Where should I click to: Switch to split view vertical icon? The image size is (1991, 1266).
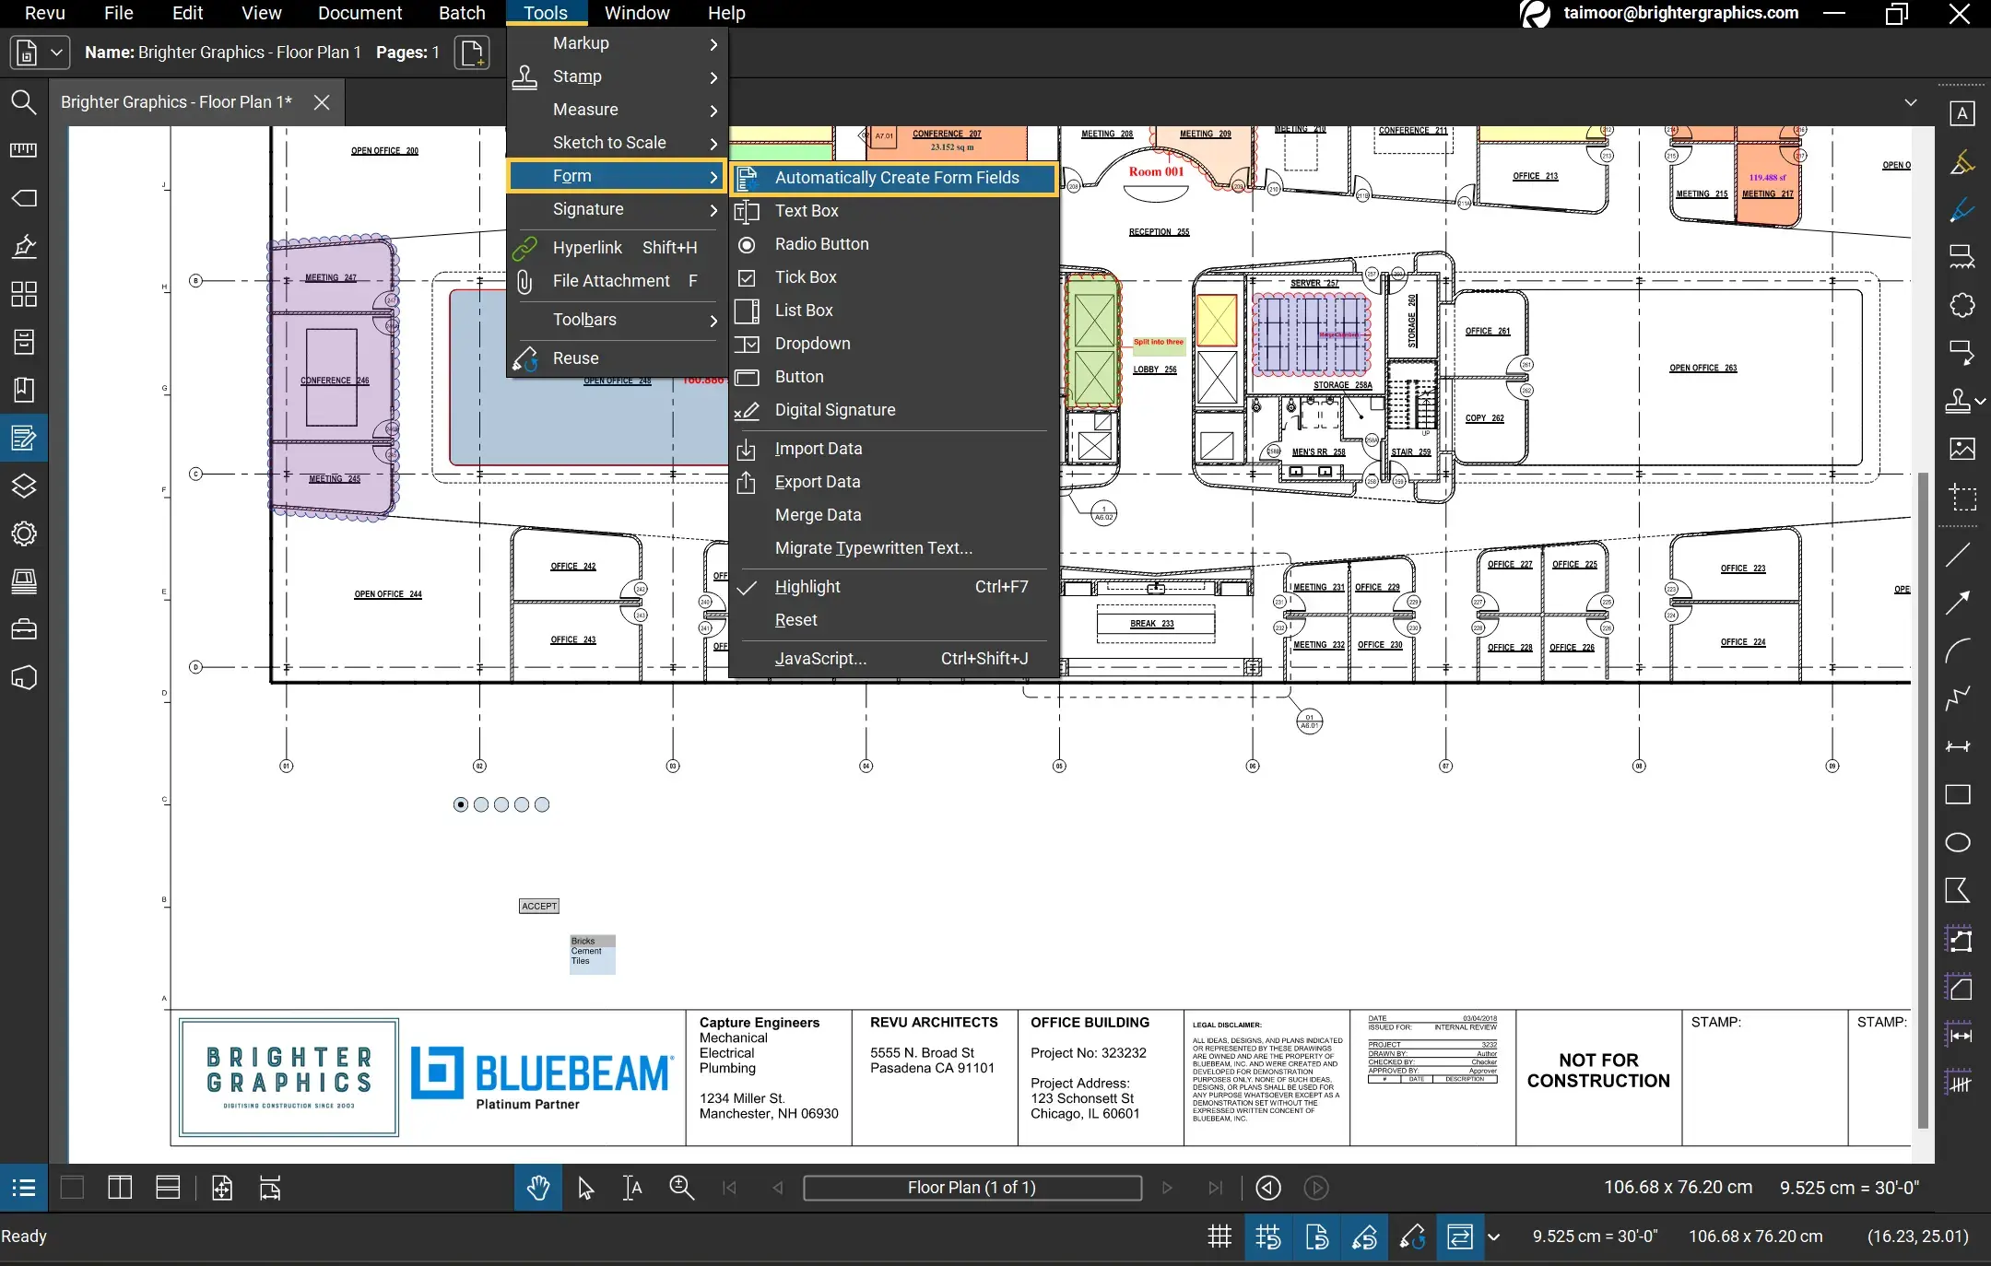click(x=120, y=1188)
